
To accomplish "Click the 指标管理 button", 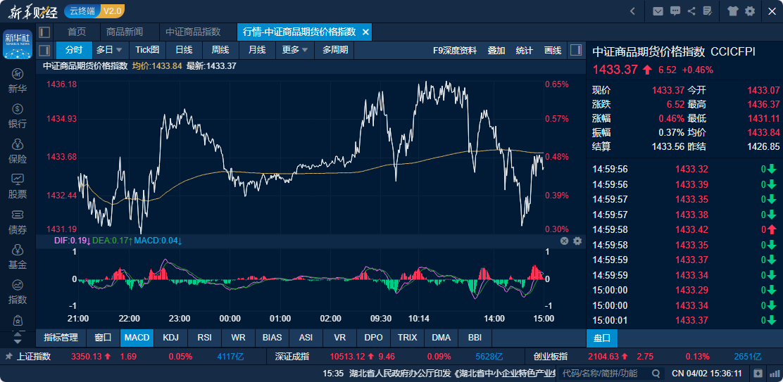I will coord(61,338).
